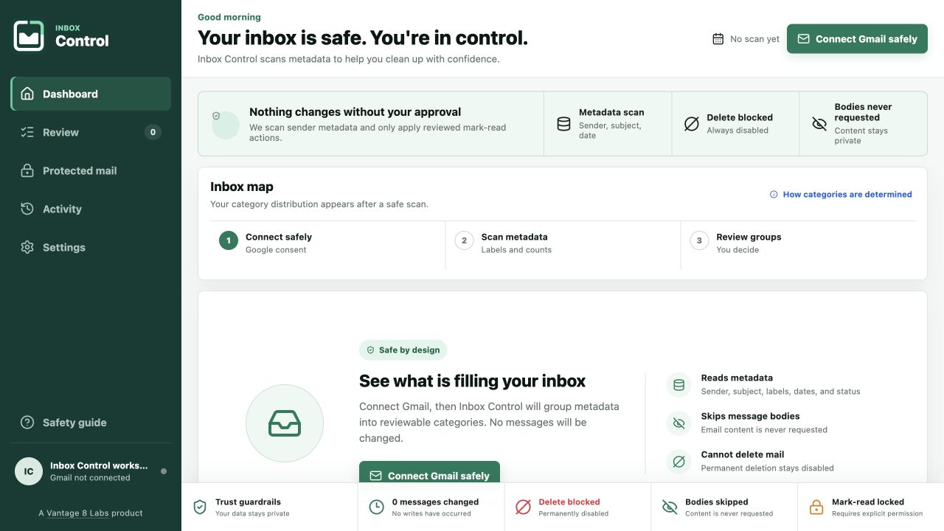Image resolution: width=944 pixels, height=531 pixels.
Task: Open the Dashboard page
Action: [x=91, y=94]
